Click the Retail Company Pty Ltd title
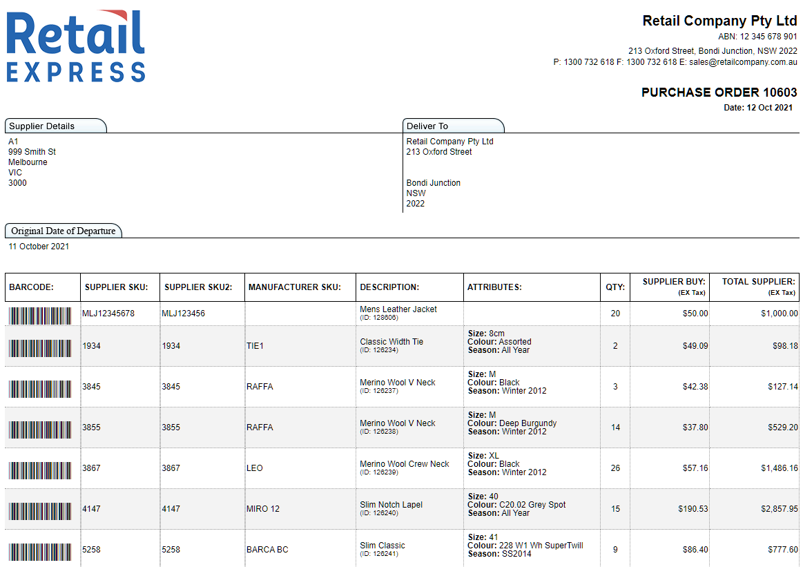Image resolution: width=803 pixels, height=567 pixels. [x=719, y=21]
